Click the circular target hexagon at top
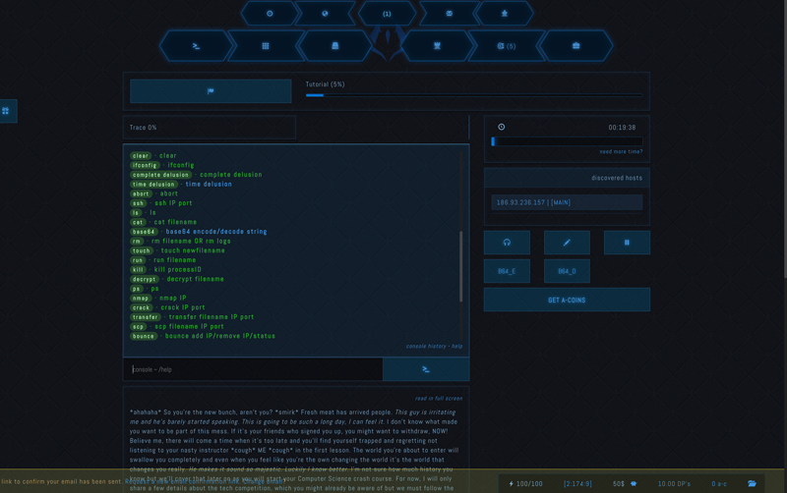 click(x=270, y=14)
